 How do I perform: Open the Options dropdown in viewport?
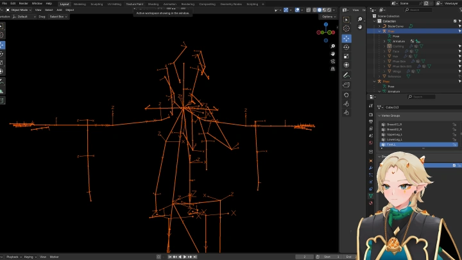tap(329, 17)
